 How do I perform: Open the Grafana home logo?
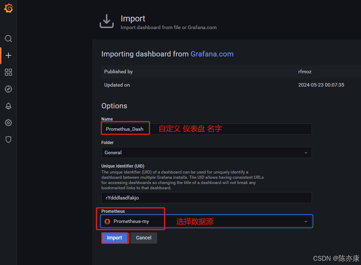8,8
